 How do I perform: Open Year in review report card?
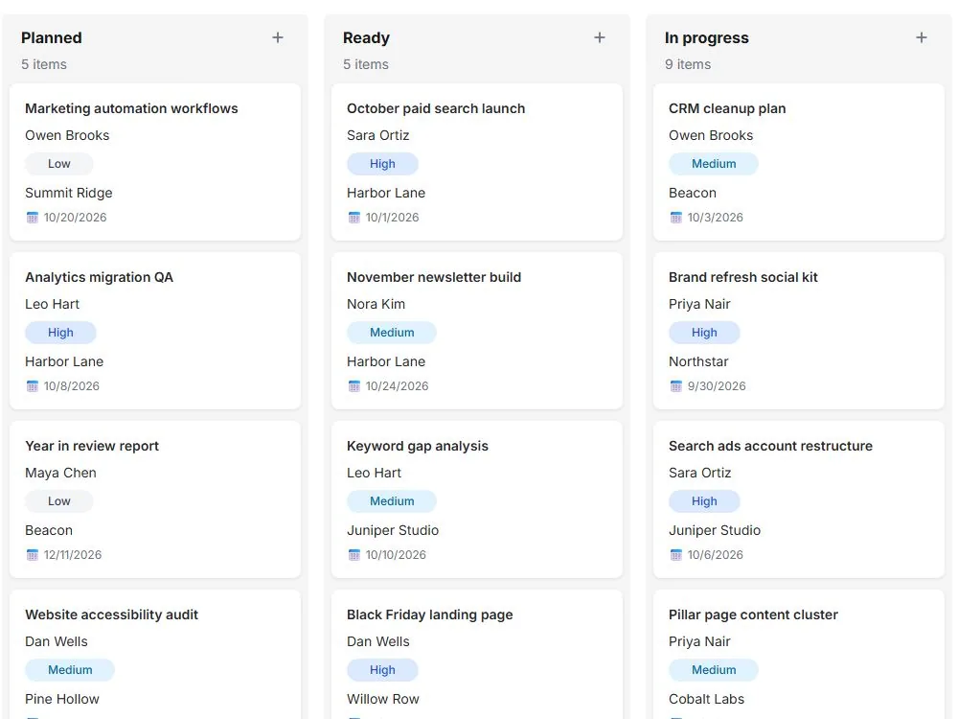pos(155,499)
